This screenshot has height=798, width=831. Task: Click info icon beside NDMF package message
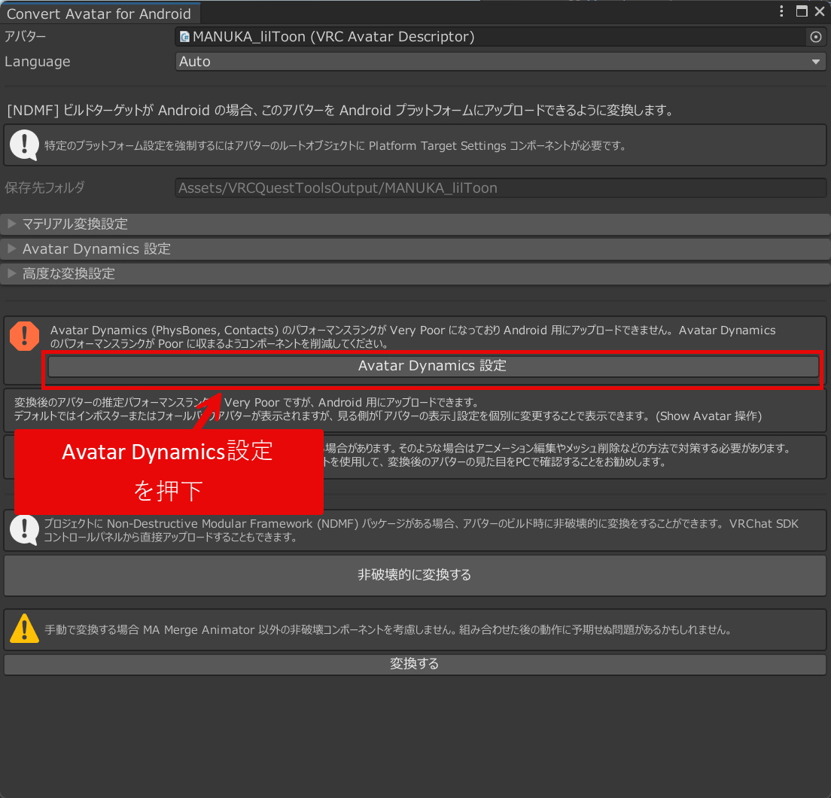tap(24, 530)
